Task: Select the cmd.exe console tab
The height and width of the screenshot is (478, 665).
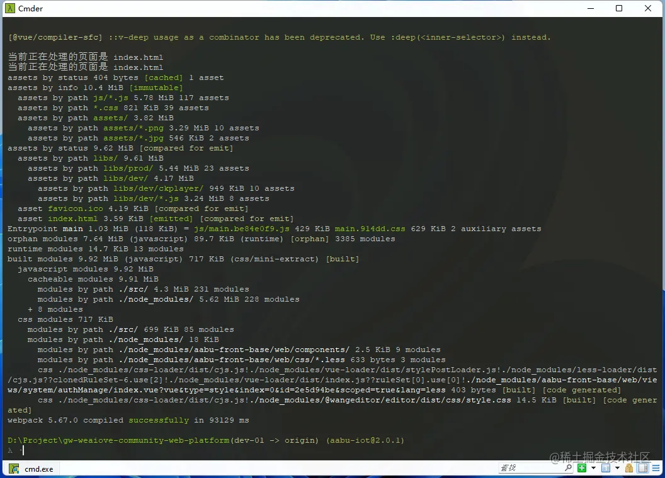Action: pyautogui.click(x=32, y=469)
